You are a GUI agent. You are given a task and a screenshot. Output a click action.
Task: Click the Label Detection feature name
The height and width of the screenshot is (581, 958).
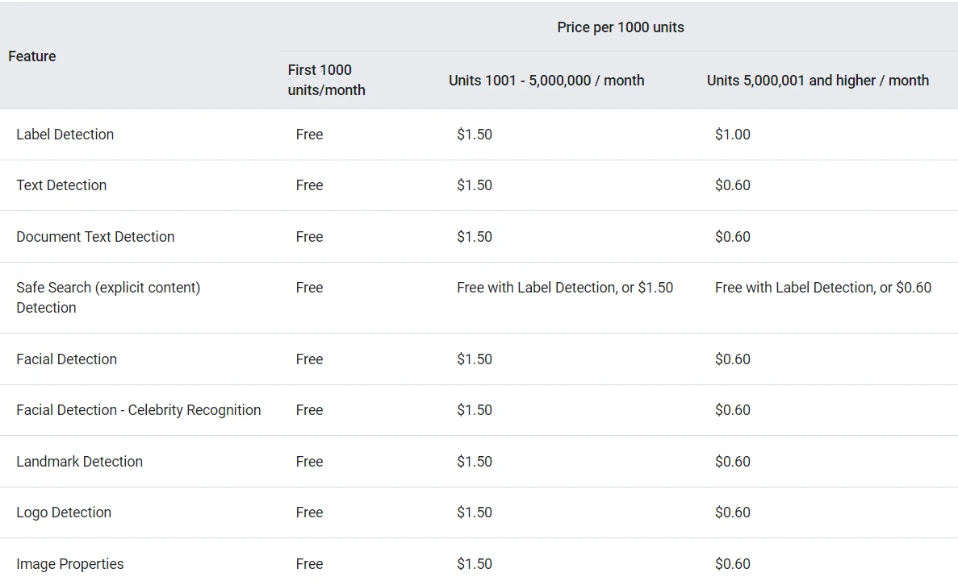[65, 135]
